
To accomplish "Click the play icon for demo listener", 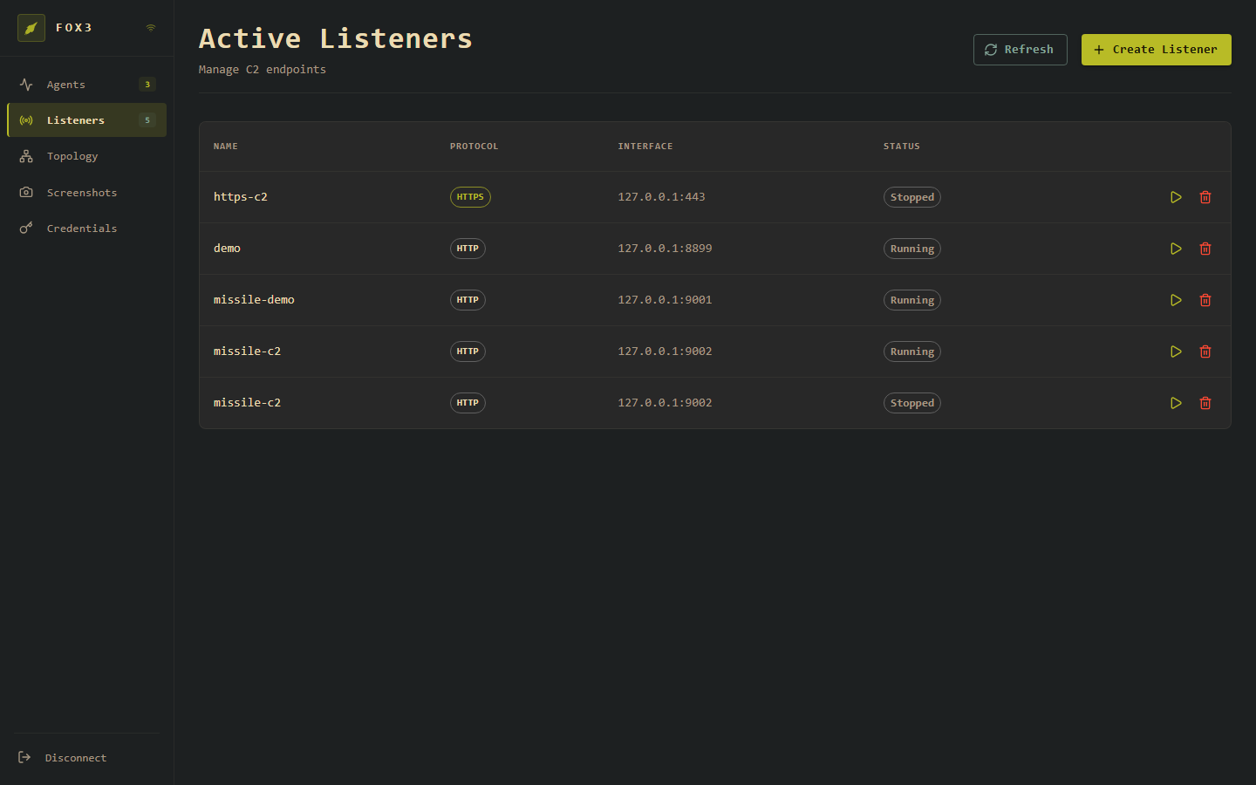I will [x=1176, y=249].
